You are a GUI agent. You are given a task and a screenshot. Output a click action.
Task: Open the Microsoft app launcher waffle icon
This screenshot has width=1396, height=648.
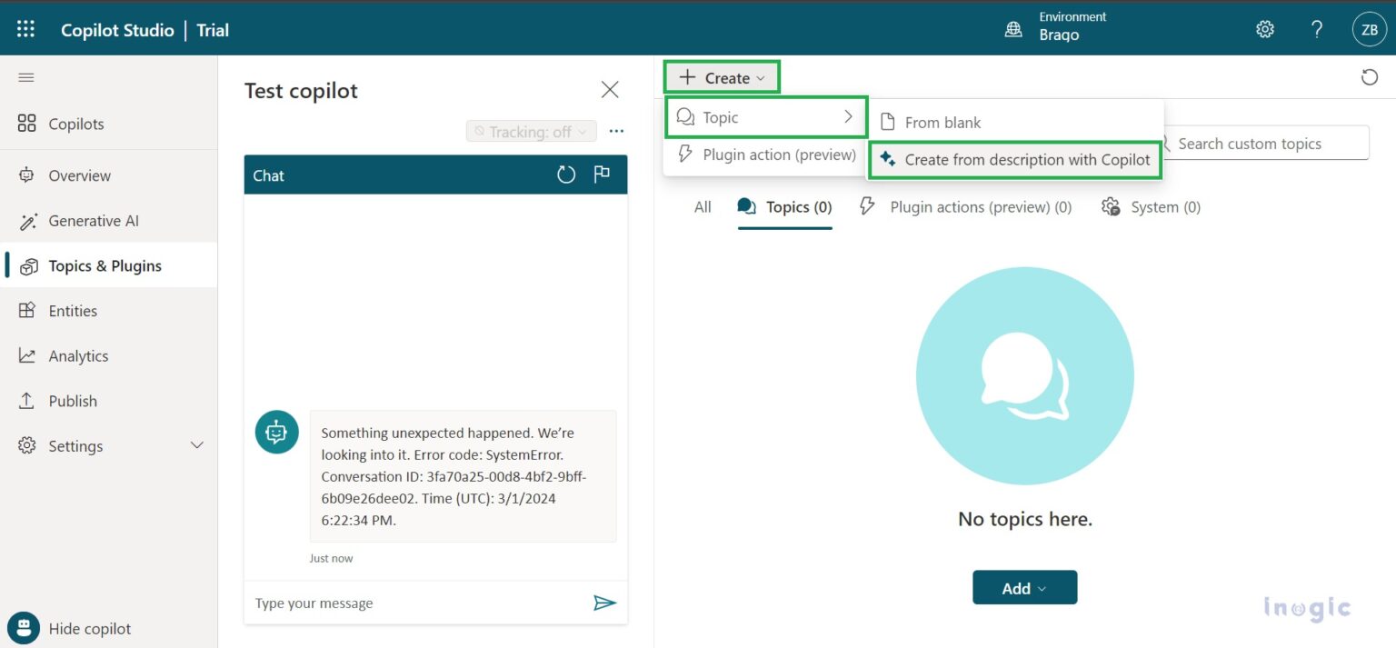25,28
